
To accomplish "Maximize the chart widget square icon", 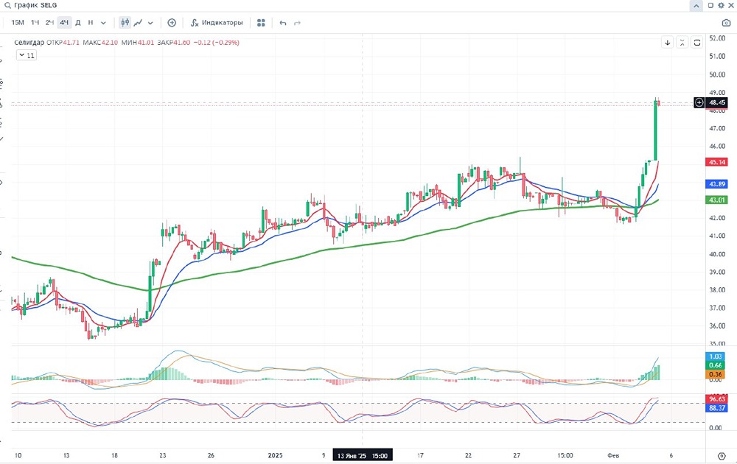I will pos(710,6).
